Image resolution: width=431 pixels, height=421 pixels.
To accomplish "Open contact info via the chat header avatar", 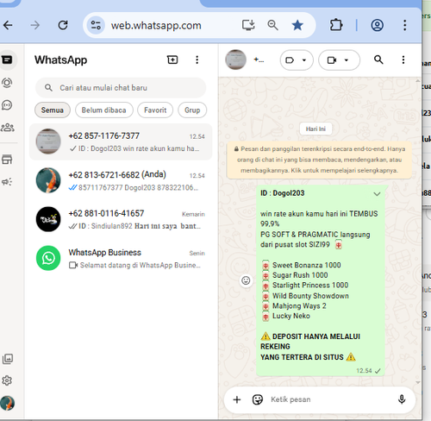I will click(x=235, y=60).
